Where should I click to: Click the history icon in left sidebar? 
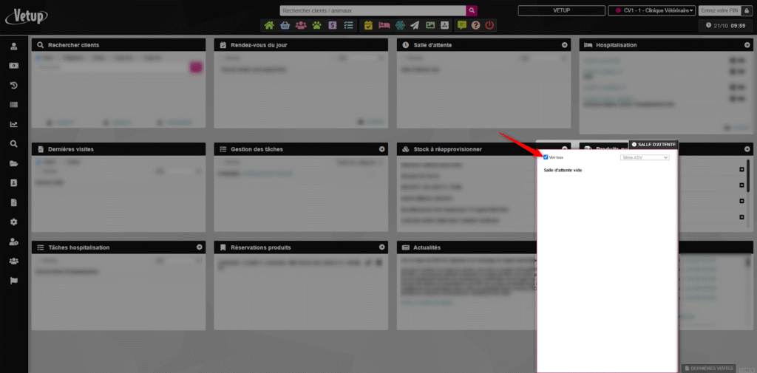click(13, 85)
